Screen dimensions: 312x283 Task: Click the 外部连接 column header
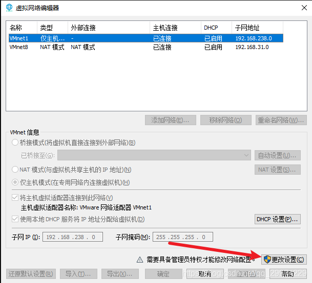click(109, 28)
